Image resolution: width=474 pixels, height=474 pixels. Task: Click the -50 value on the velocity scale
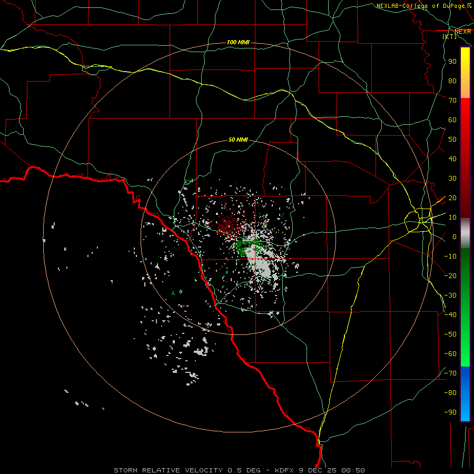(450, 334)
